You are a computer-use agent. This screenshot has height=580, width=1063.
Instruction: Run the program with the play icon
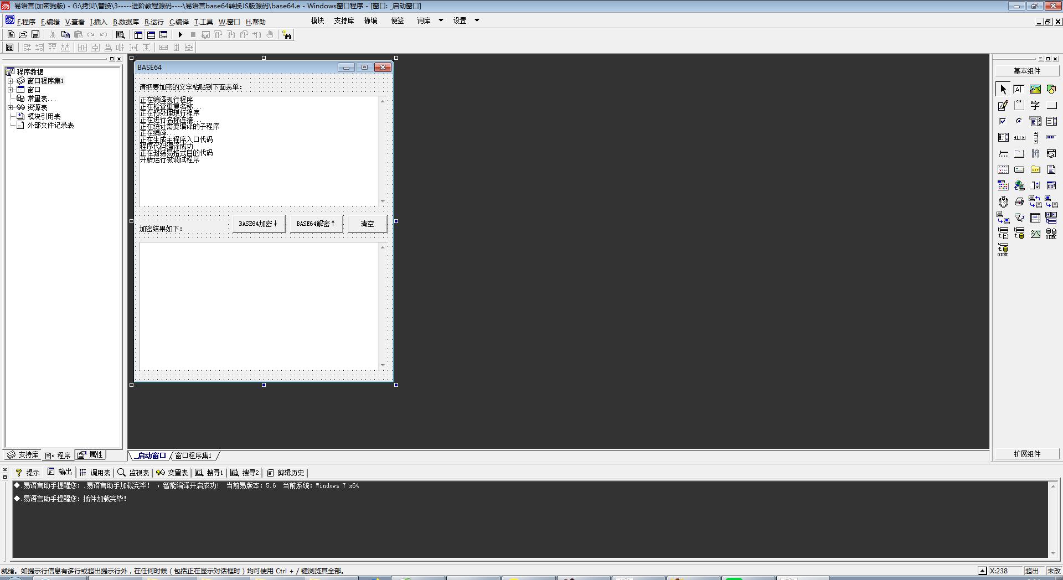(x=180, y=34)
